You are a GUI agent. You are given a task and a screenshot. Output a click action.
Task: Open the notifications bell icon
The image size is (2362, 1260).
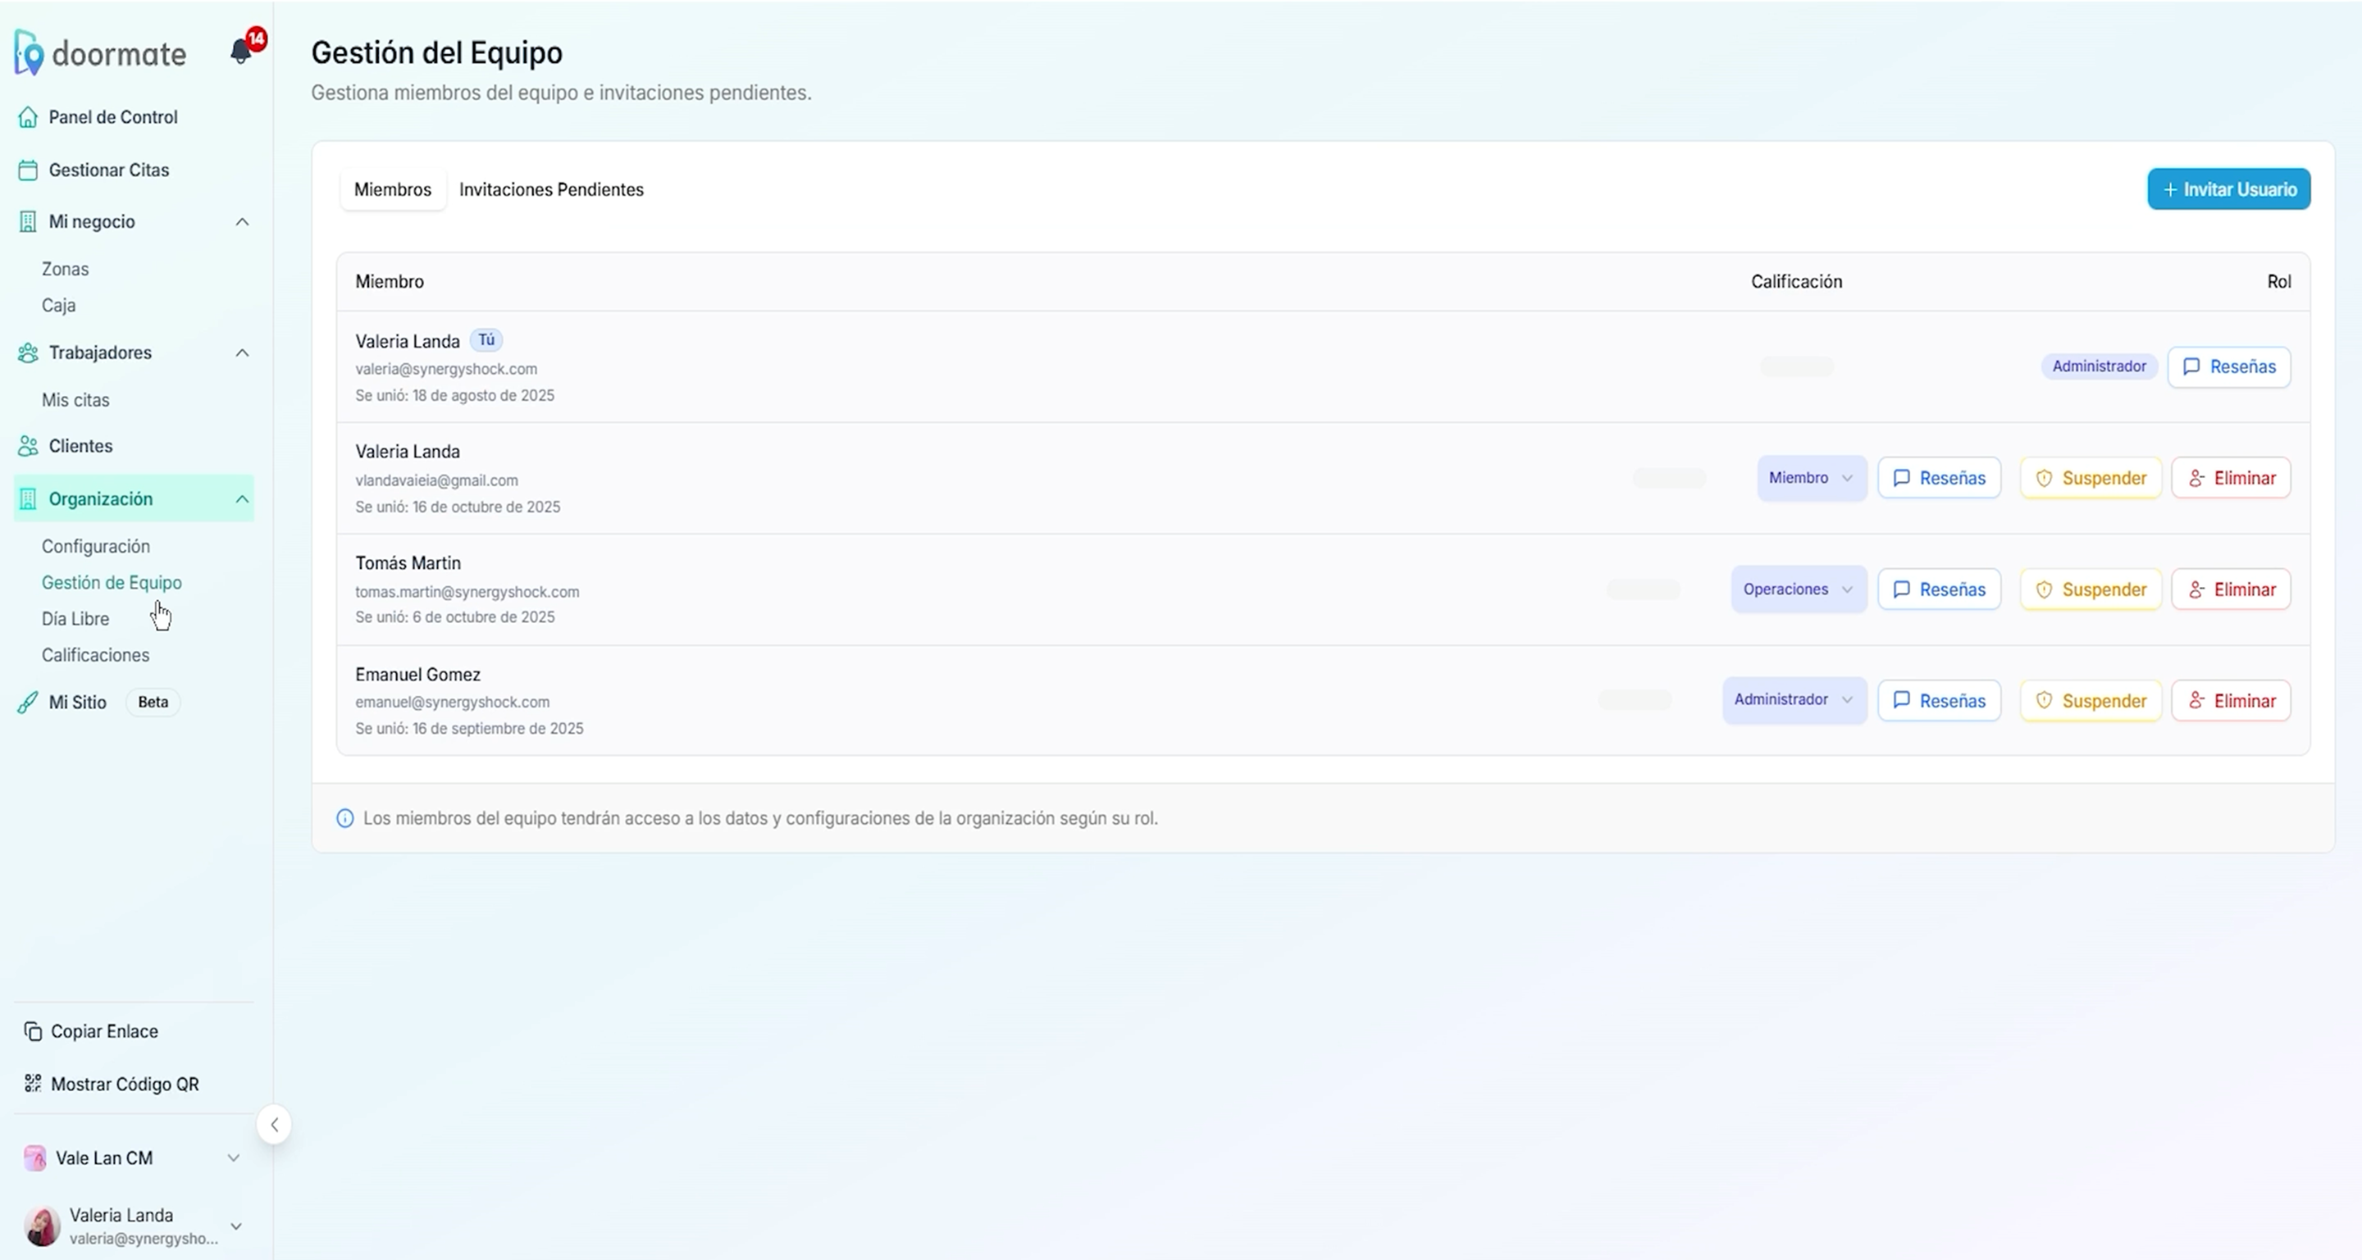tap(241, 52)
